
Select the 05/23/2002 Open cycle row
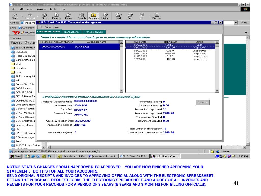(170, 45)
